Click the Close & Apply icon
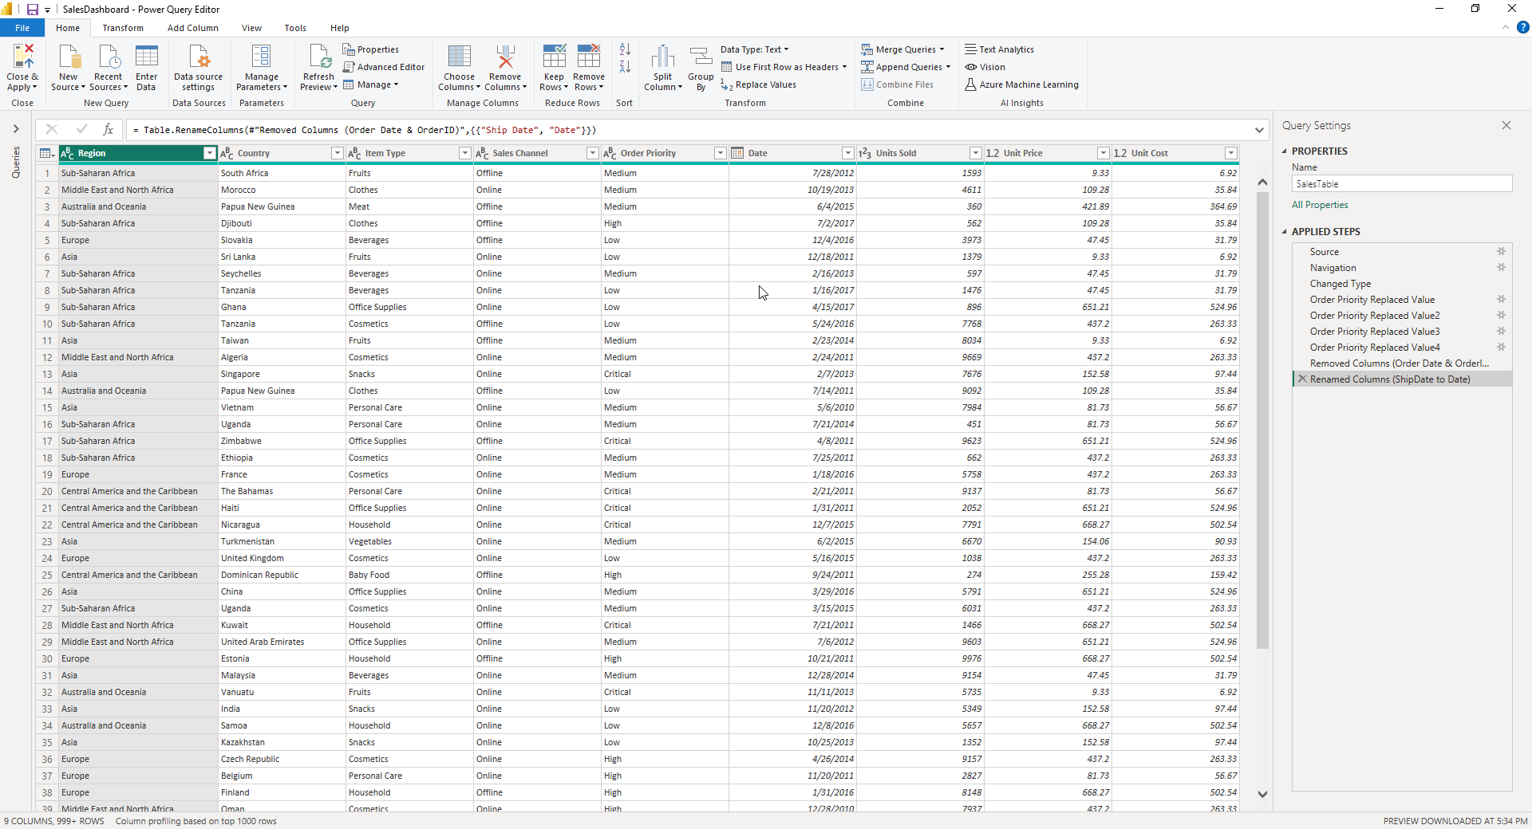The height and width of the screenshot is (829, 1532). (22, 64)
